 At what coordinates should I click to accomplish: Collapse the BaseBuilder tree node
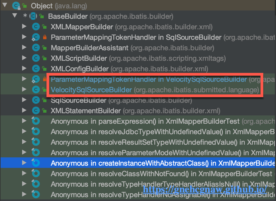click(x=15, y=16)
